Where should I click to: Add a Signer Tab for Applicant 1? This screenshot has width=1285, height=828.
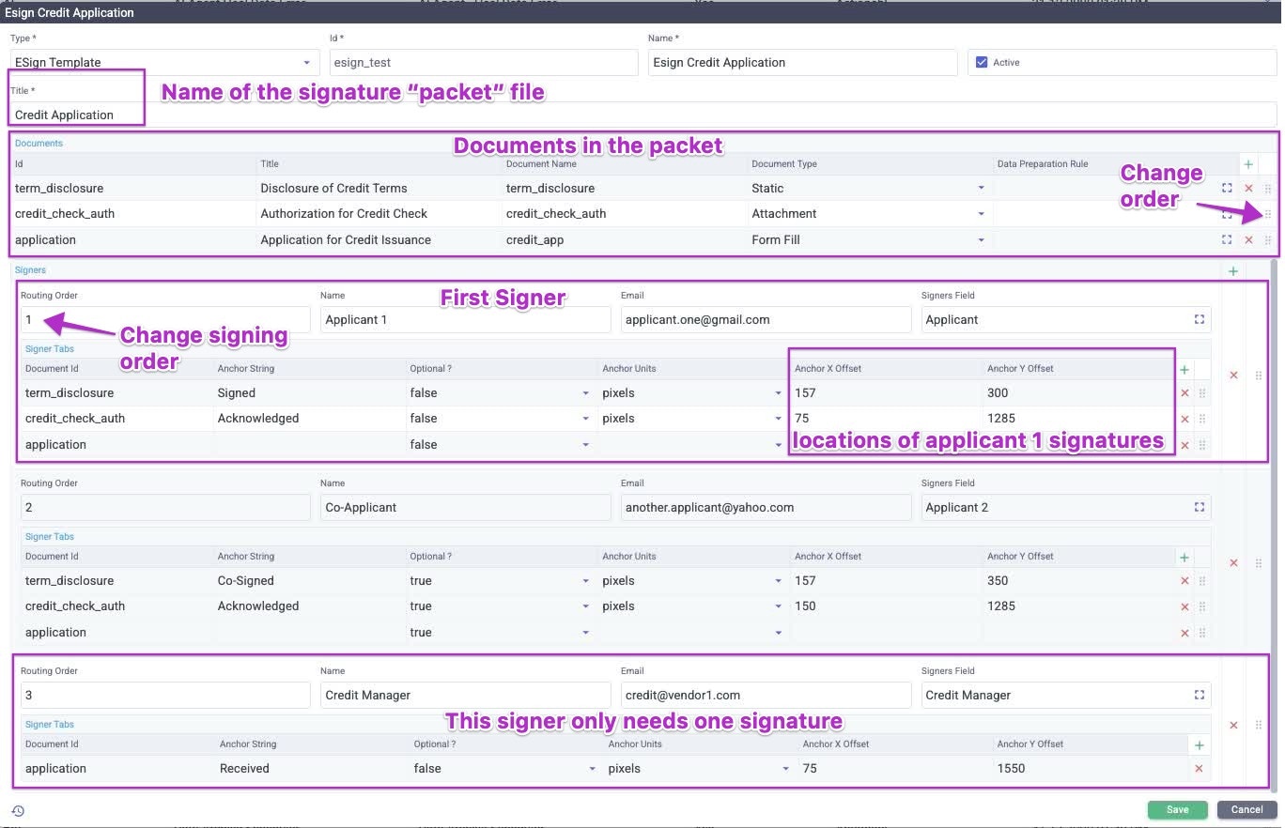coord(1184,369)
